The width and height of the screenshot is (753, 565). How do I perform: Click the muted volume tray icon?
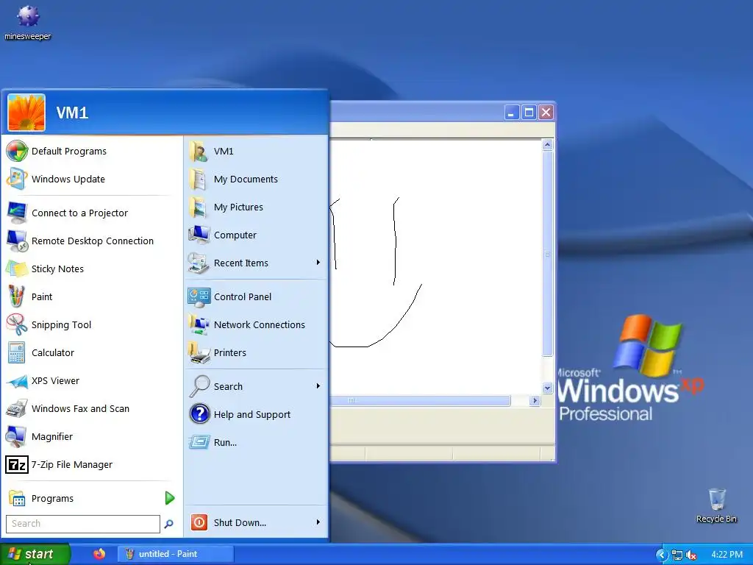(691, 555)
